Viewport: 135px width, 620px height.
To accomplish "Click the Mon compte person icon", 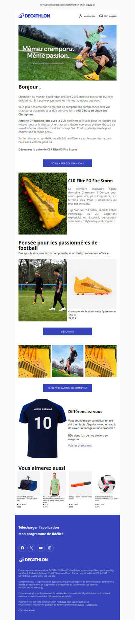I will coord(81,16).
